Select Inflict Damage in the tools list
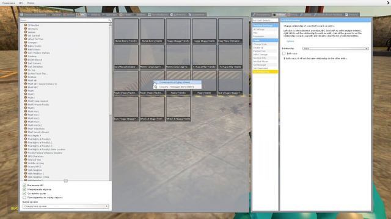Image resolution: width=391 pixels, height=219 pixels. [265, 55]
